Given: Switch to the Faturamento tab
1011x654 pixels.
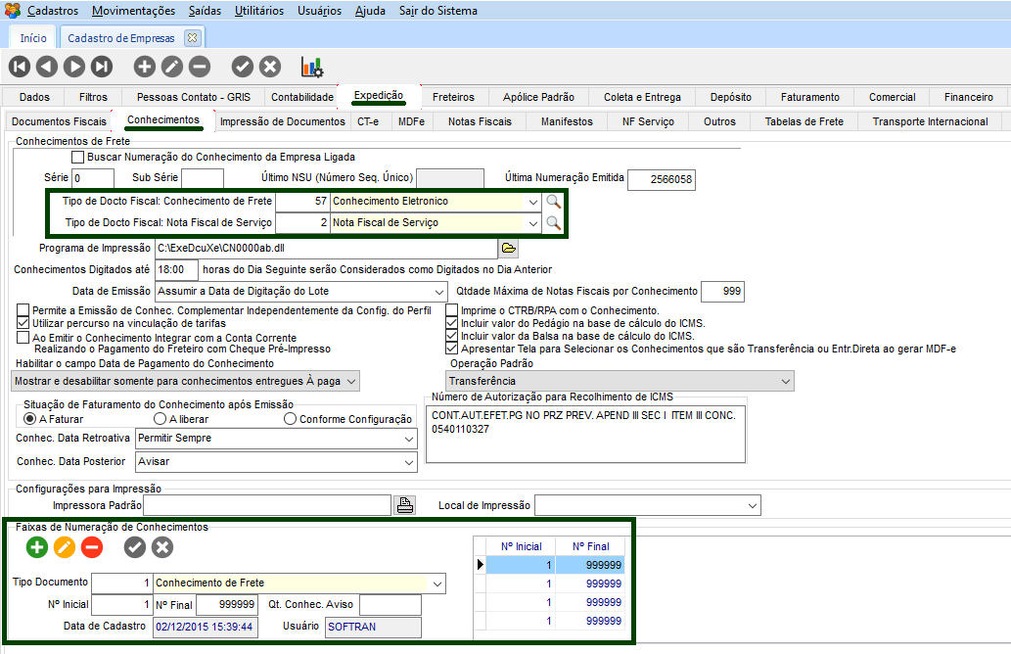Looking at the screenshot, I should click(809, 97).
